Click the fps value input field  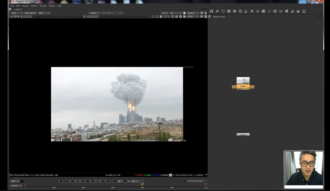[135, 181]
